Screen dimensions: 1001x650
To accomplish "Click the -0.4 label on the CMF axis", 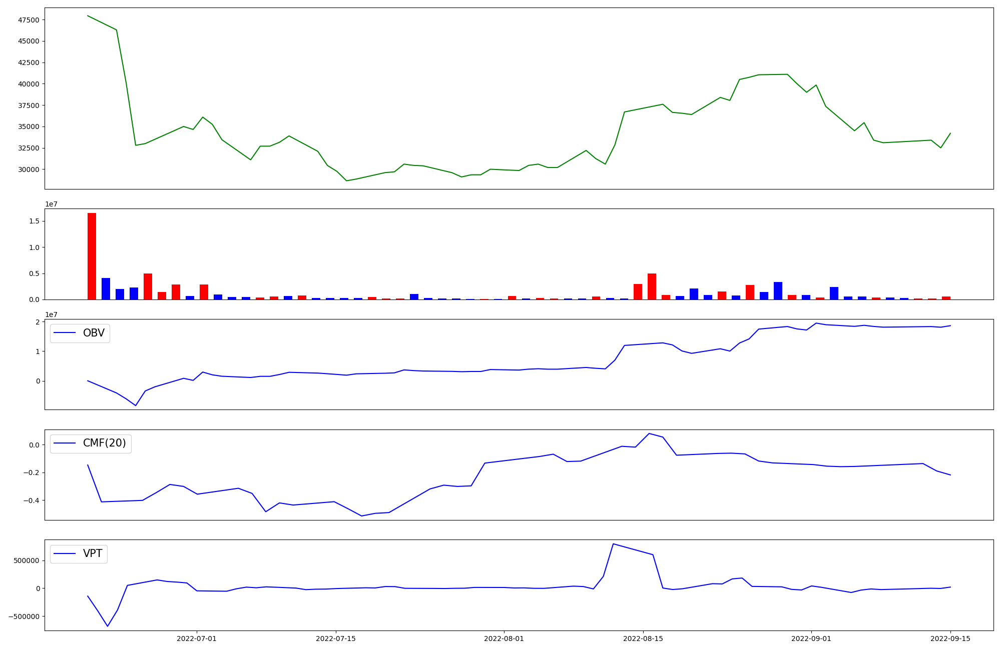I will (32, 500).
